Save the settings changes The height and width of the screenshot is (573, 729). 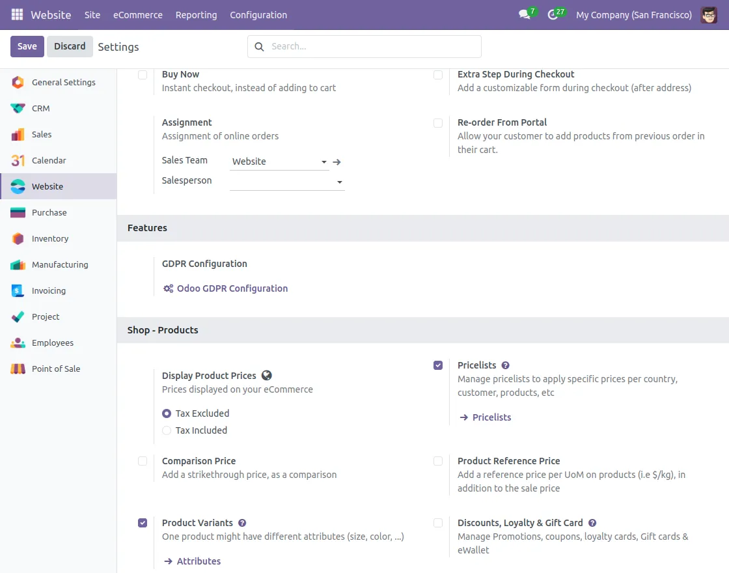click(27, 46)
